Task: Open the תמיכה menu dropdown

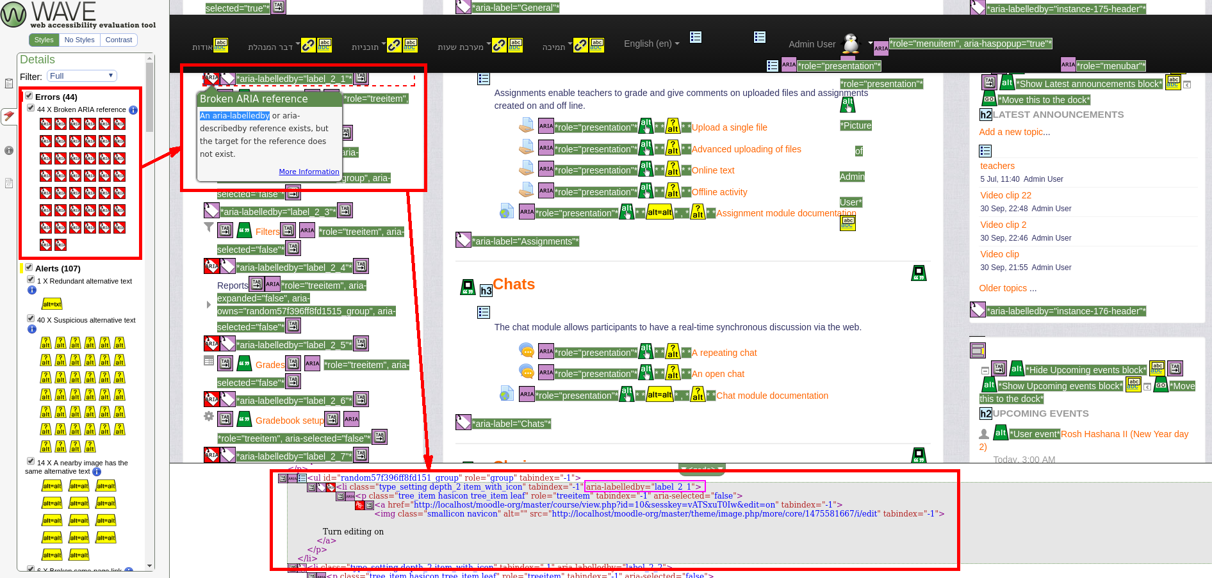Action: point(557,47)
